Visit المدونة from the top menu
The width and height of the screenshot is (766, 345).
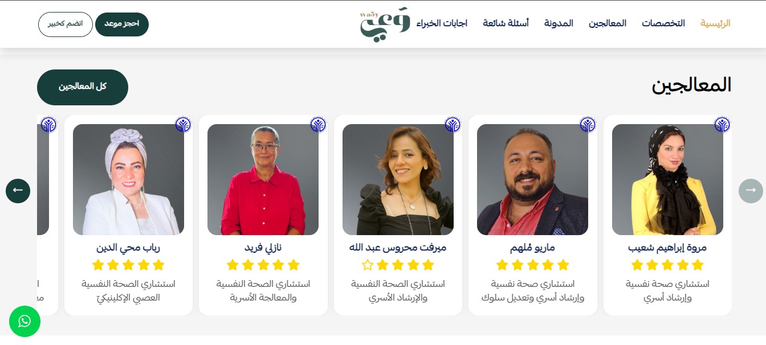pos(559,23)
